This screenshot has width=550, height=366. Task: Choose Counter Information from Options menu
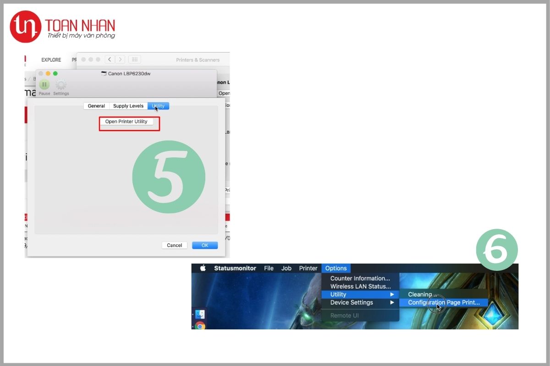coord(360,278)
